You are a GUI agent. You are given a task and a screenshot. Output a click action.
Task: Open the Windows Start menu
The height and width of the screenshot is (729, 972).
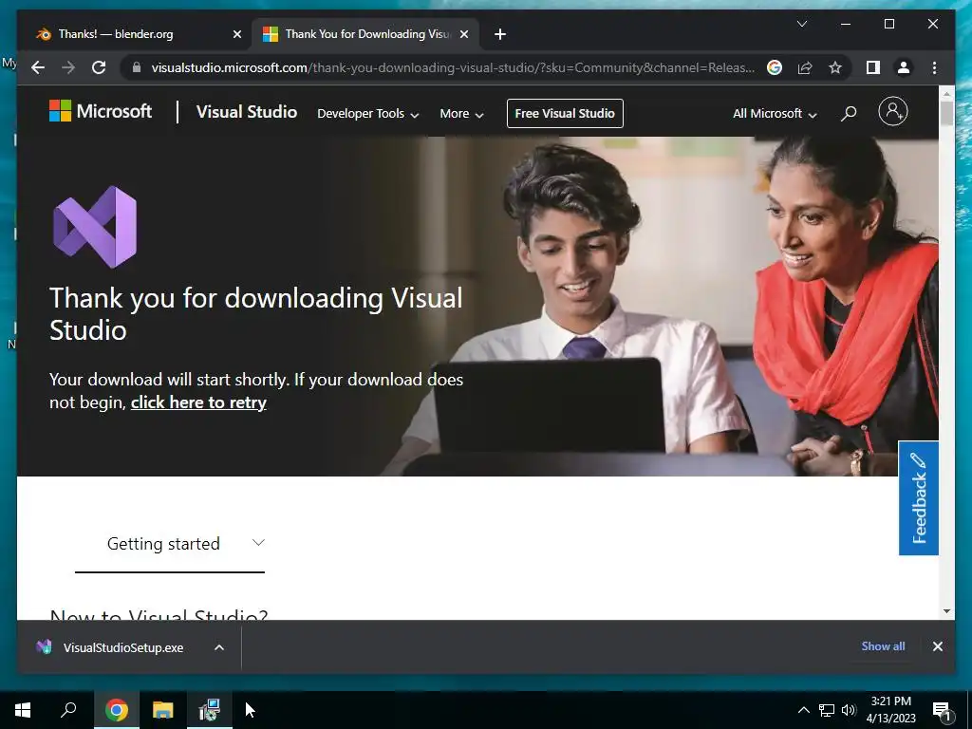(23, 710)
